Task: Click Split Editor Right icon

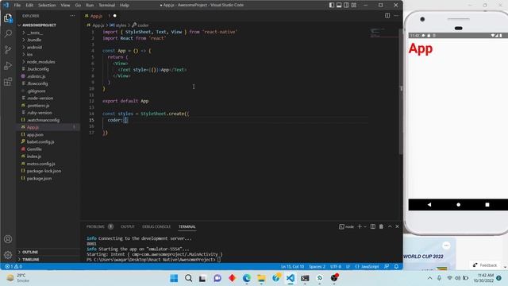Action: (387, 16)
